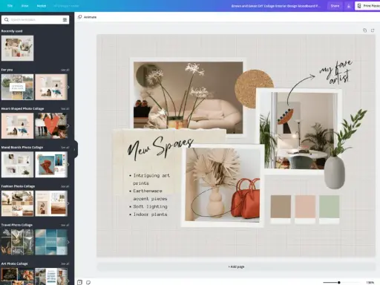Viewport: 380px width, 285px height.
Task: Select first Mood Boards Photo Collage template
Action: tap(18, 165)
